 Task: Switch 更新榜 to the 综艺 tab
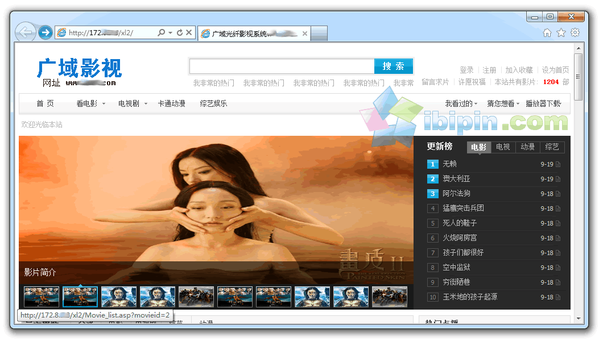[x=552, y=147]
